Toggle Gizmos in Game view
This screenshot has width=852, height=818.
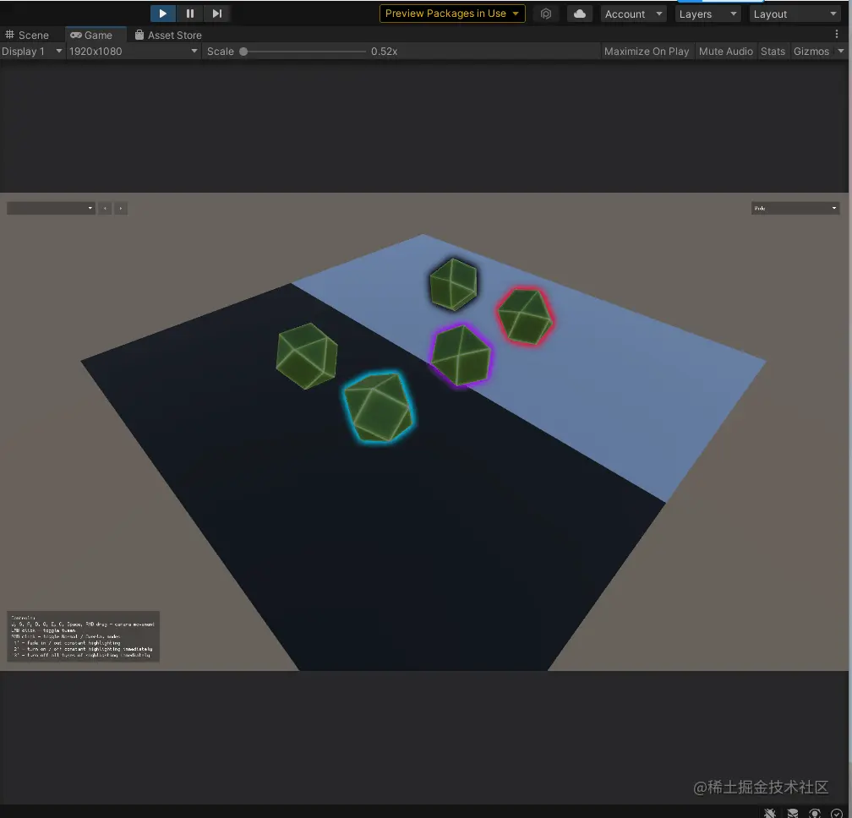[811, 51]
